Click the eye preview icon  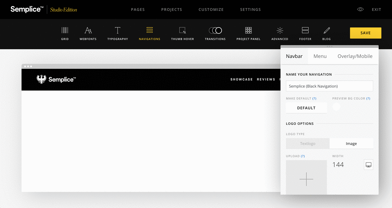(x=360, y=9)
